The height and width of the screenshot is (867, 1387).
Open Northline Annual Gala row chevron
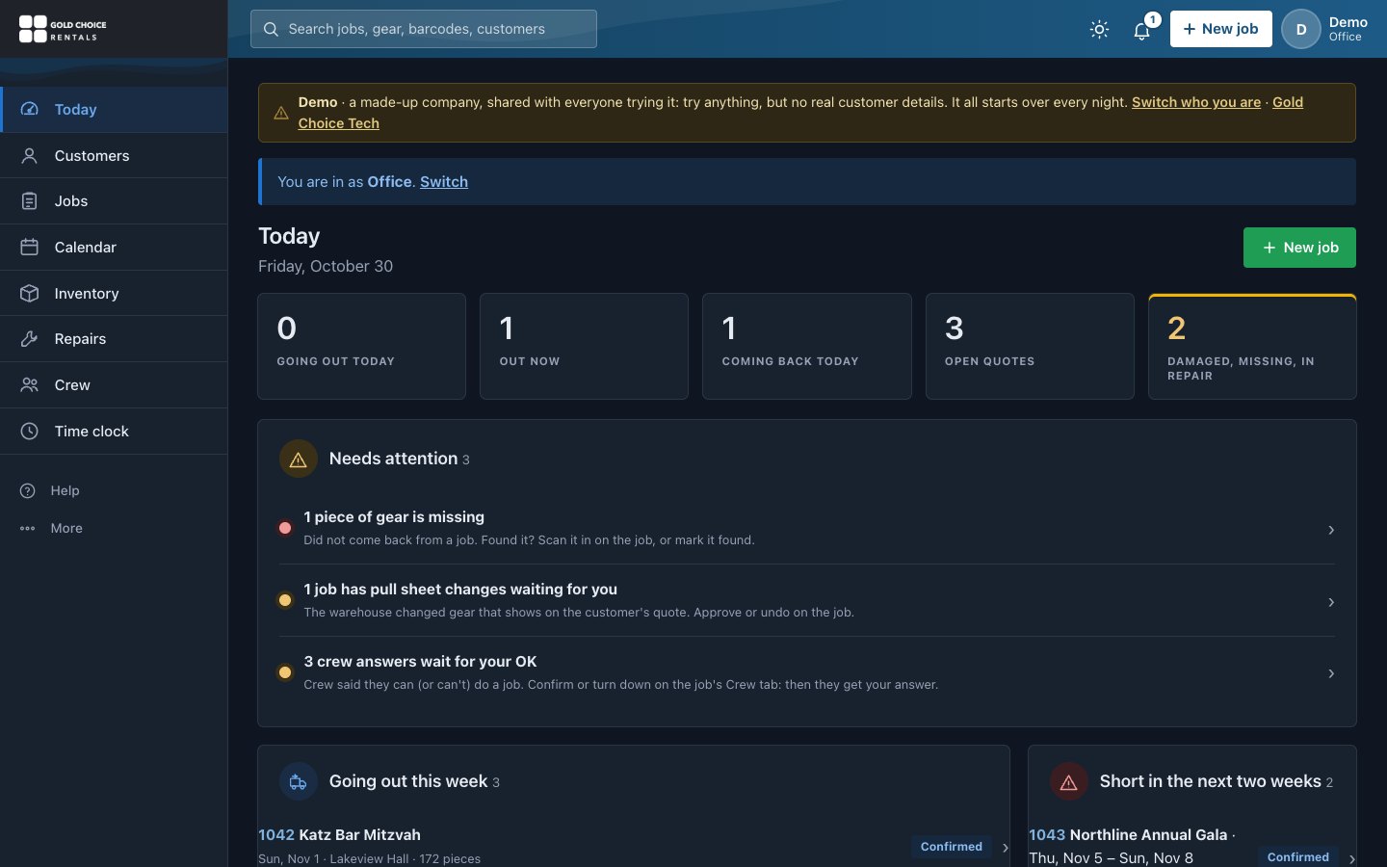pos(1351,857)
